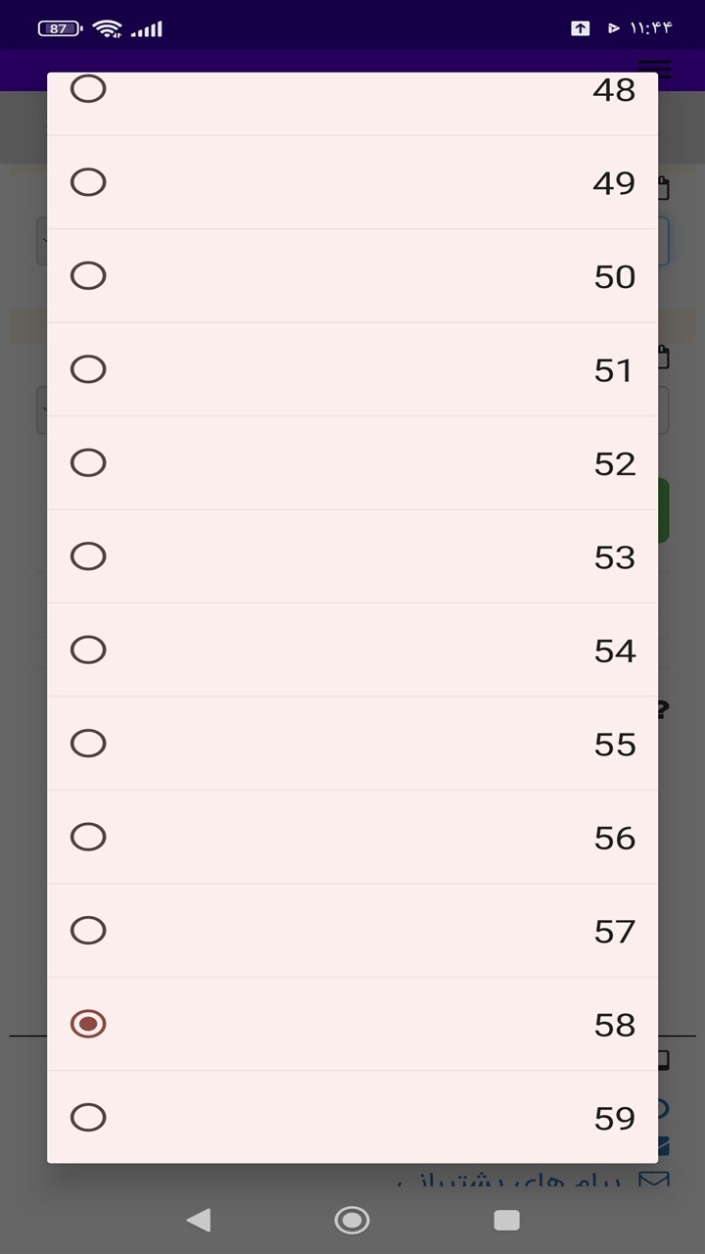The image size is (705, 1254).
Task: Select the radio button for 59
Action: (88, 1117)
